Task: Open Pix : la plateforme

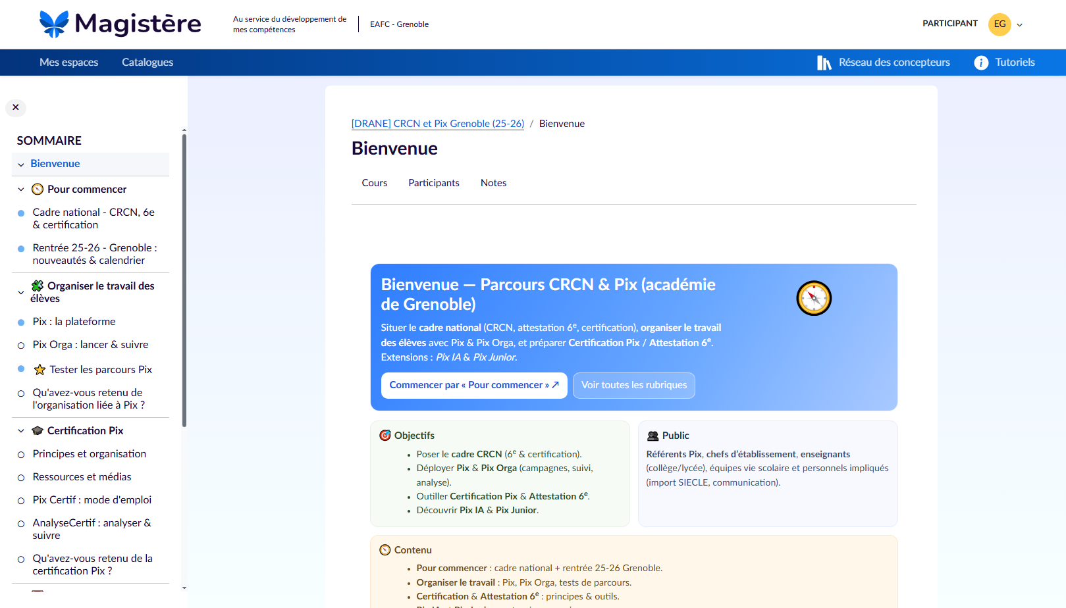Action: [74, 322]
